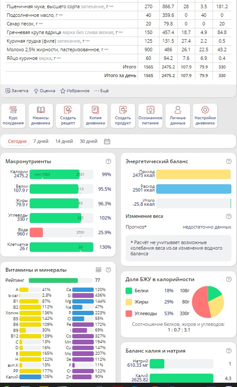
Task: Click red Углеводы legend swatch
Action: click(x=129, y=313)
